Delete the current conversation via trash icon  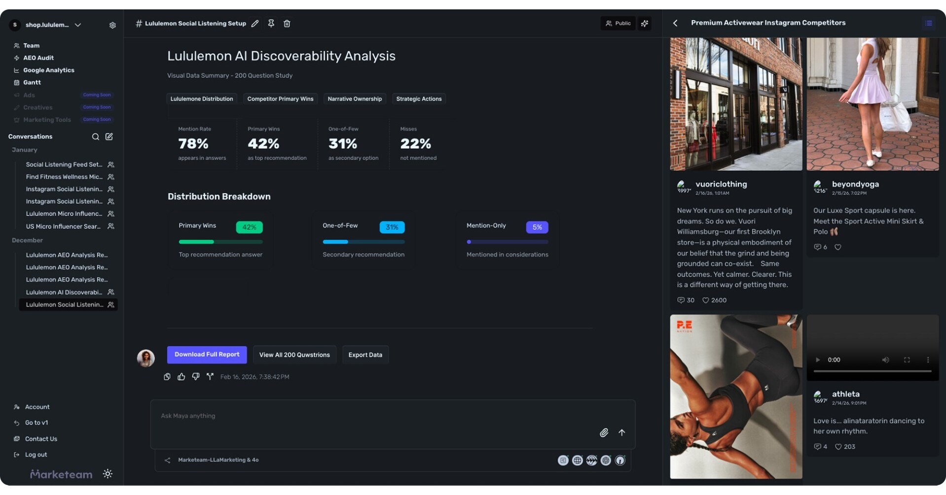(x=287, y=23)
